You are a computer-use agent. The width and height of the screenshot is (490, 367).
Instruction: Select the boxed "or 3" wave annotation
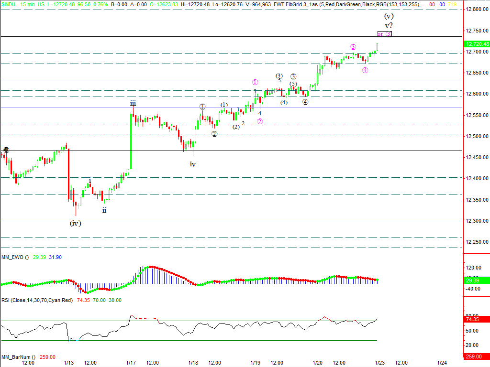point(384,34)
